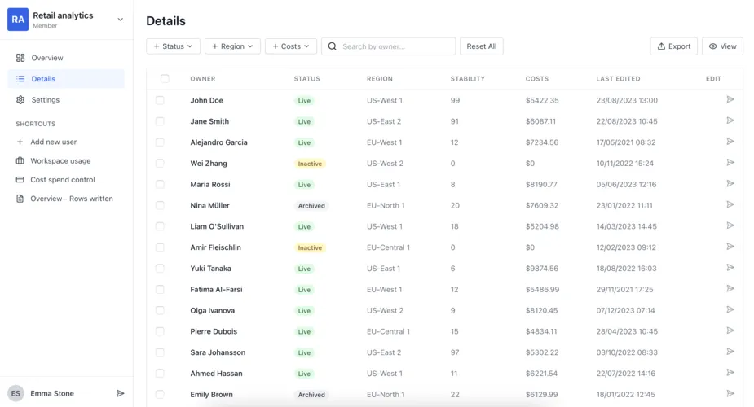The width and height of the screenshot is (754, 407).
Task: Click Live badge for John Doe
Action: point(304,101)
